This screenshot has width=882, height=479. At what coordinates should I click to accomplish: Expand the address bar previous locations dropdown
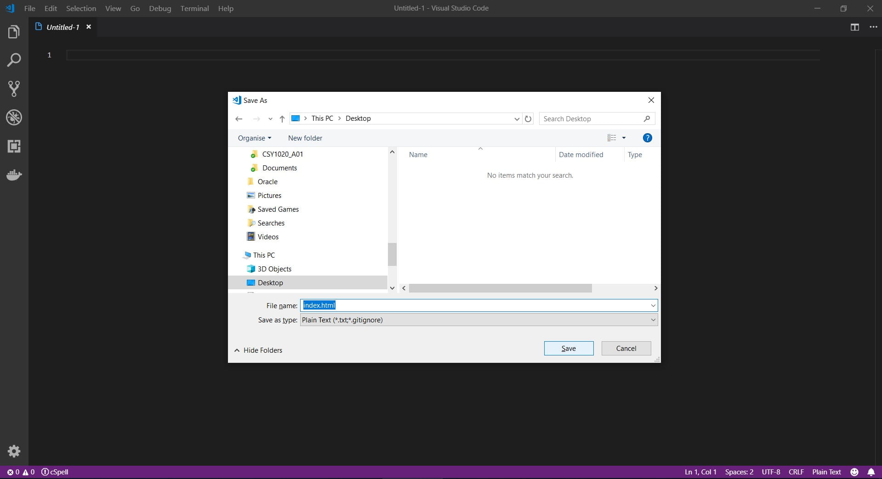517,118
